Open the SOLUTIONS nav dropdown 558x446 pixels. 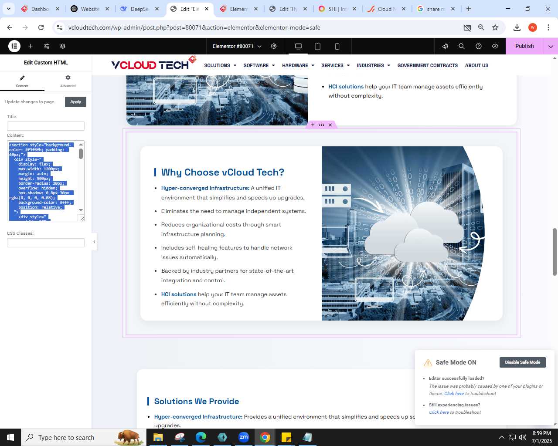[x=220, y=65]
